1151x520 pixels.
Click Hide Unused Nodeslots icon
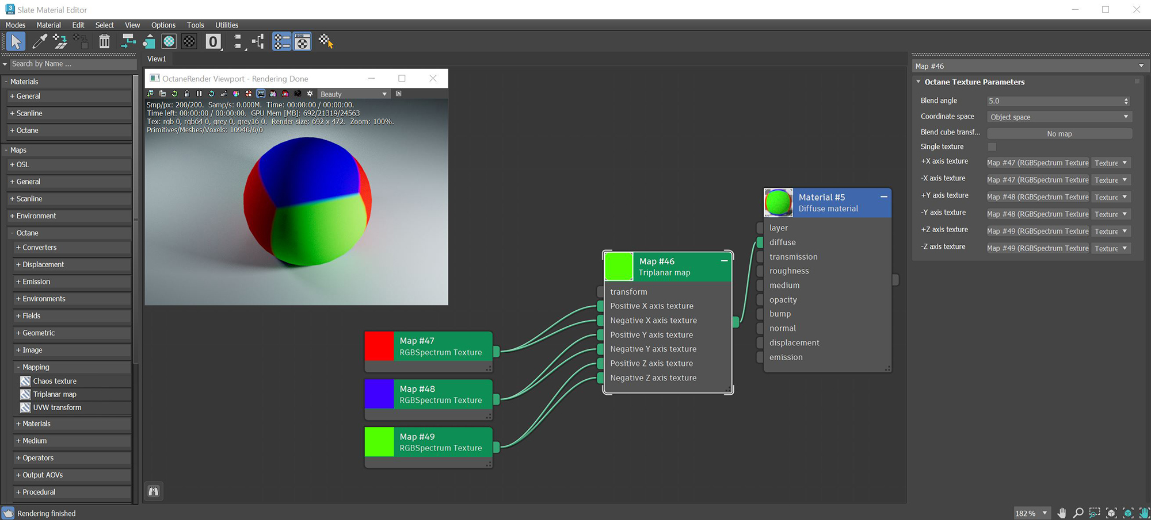pyautogui.click(x=148, y=41)
